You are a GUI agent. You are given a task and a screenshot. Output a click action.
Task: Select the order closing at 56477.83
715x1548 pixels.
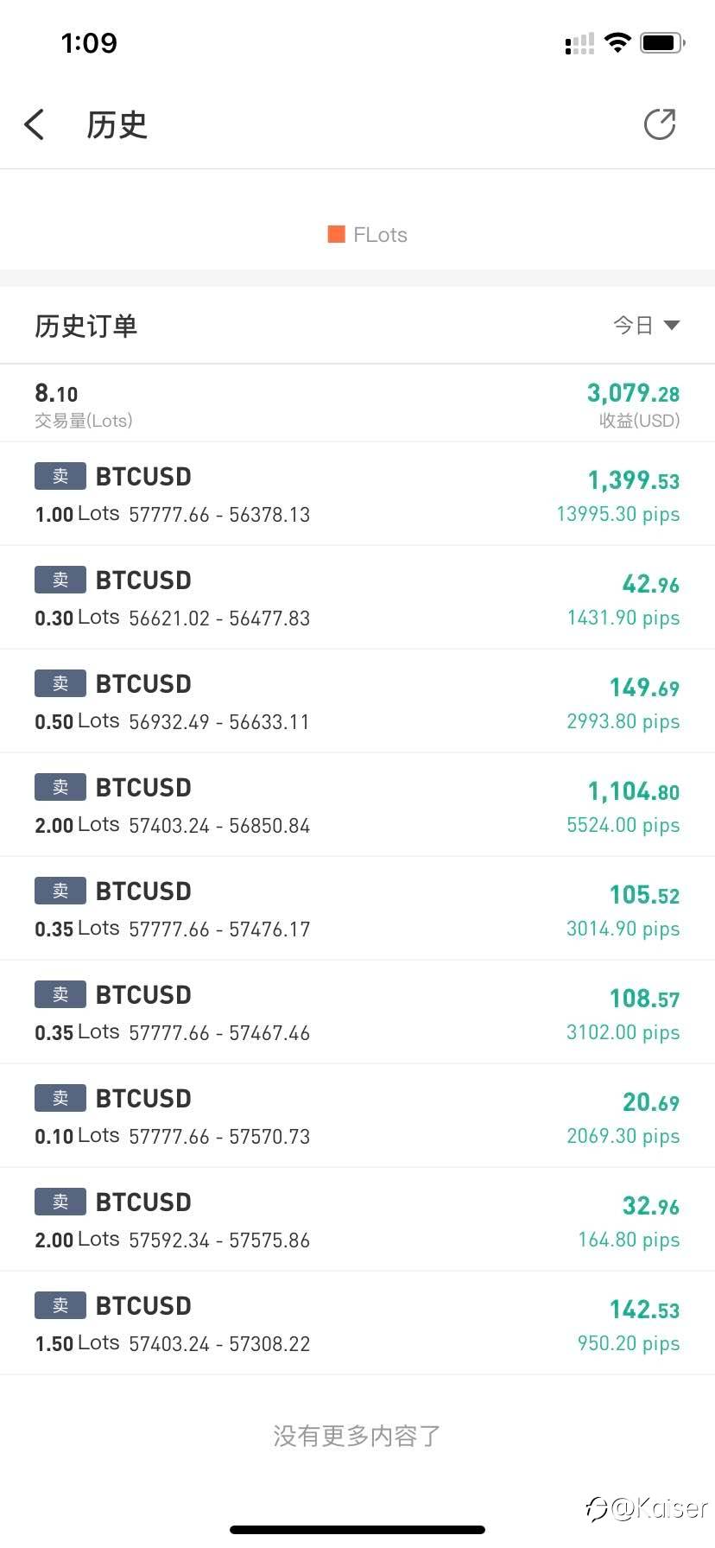[357, 598]
